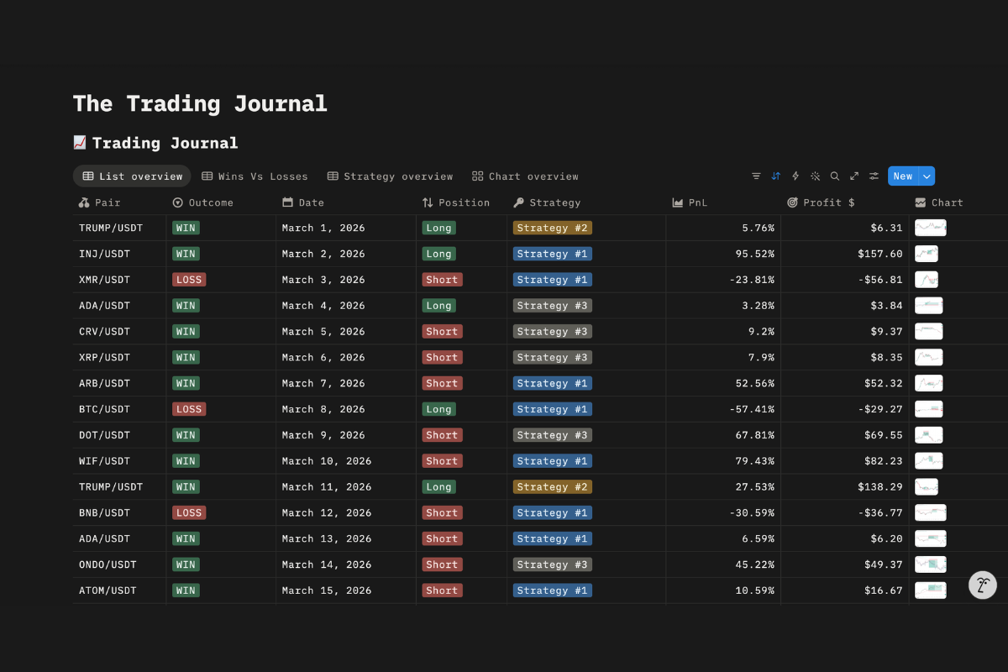Open chart thumbnail for INJ/USDT row
Screen dimensions: 1008x672
tap(926, 254)
